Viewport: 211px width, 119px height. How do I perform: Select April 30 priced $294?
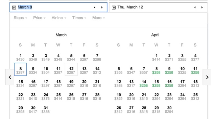click(x=169, y=110)
